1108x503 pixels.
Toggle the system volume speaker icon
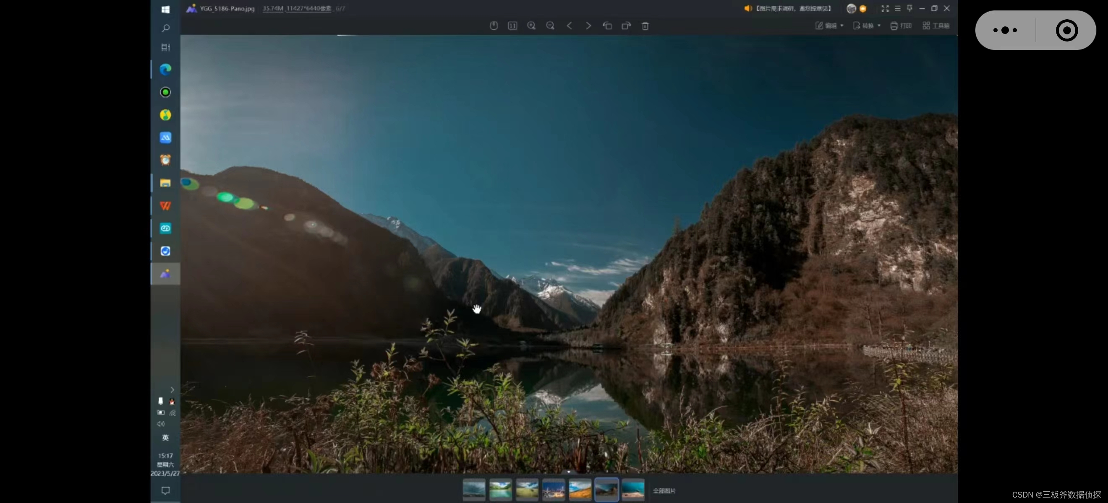[x=161, y=424]
